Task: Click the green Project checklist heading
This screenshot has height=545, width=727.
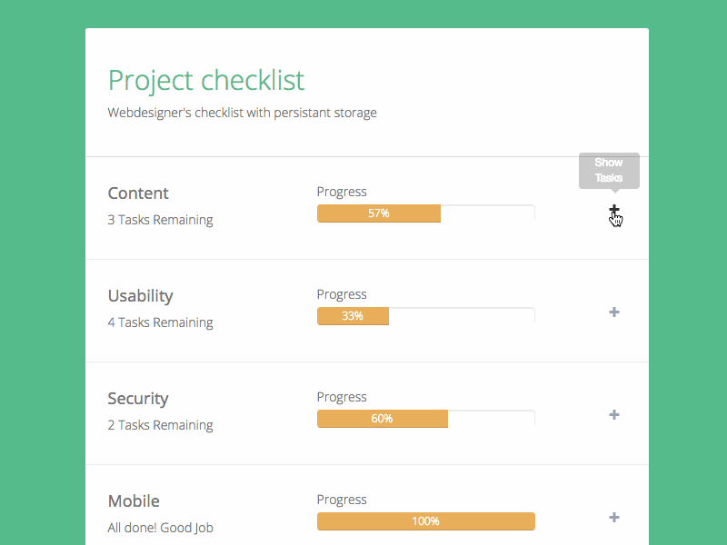Action: (x=205, y=80)
